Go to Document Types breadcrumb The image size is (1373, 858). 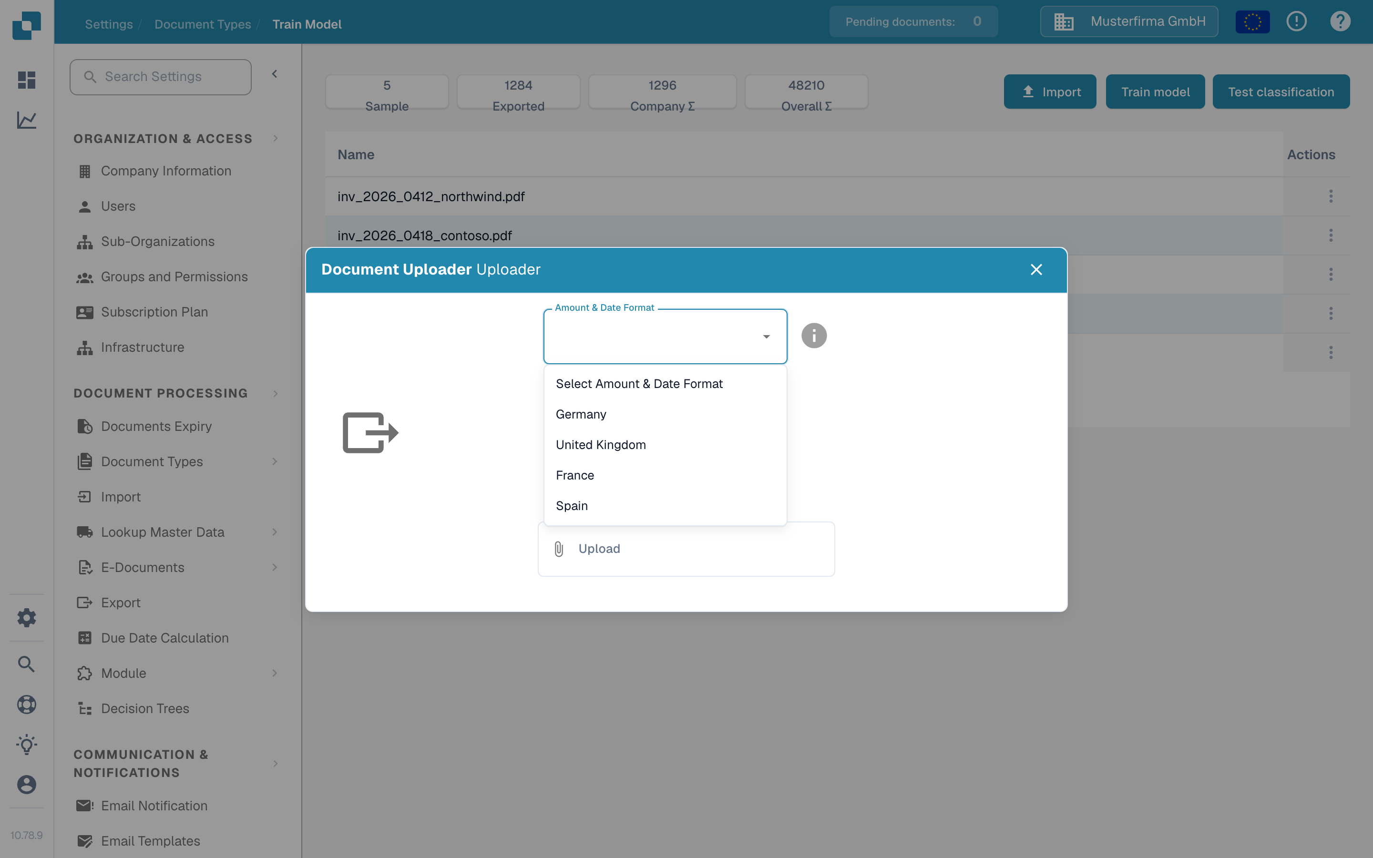(203, 24)
